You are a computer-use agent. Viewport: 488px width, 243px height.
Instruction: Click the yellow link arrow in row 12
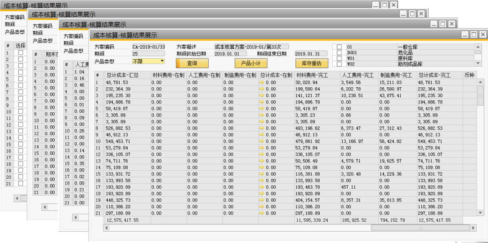261,155
